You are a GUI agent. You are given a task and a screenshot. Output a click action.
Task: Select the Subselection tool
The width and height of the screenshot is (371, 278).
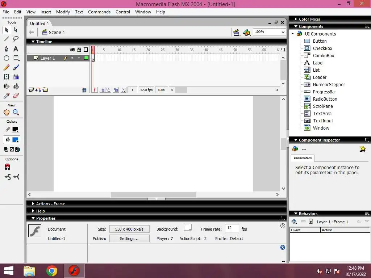coord(16,30)
